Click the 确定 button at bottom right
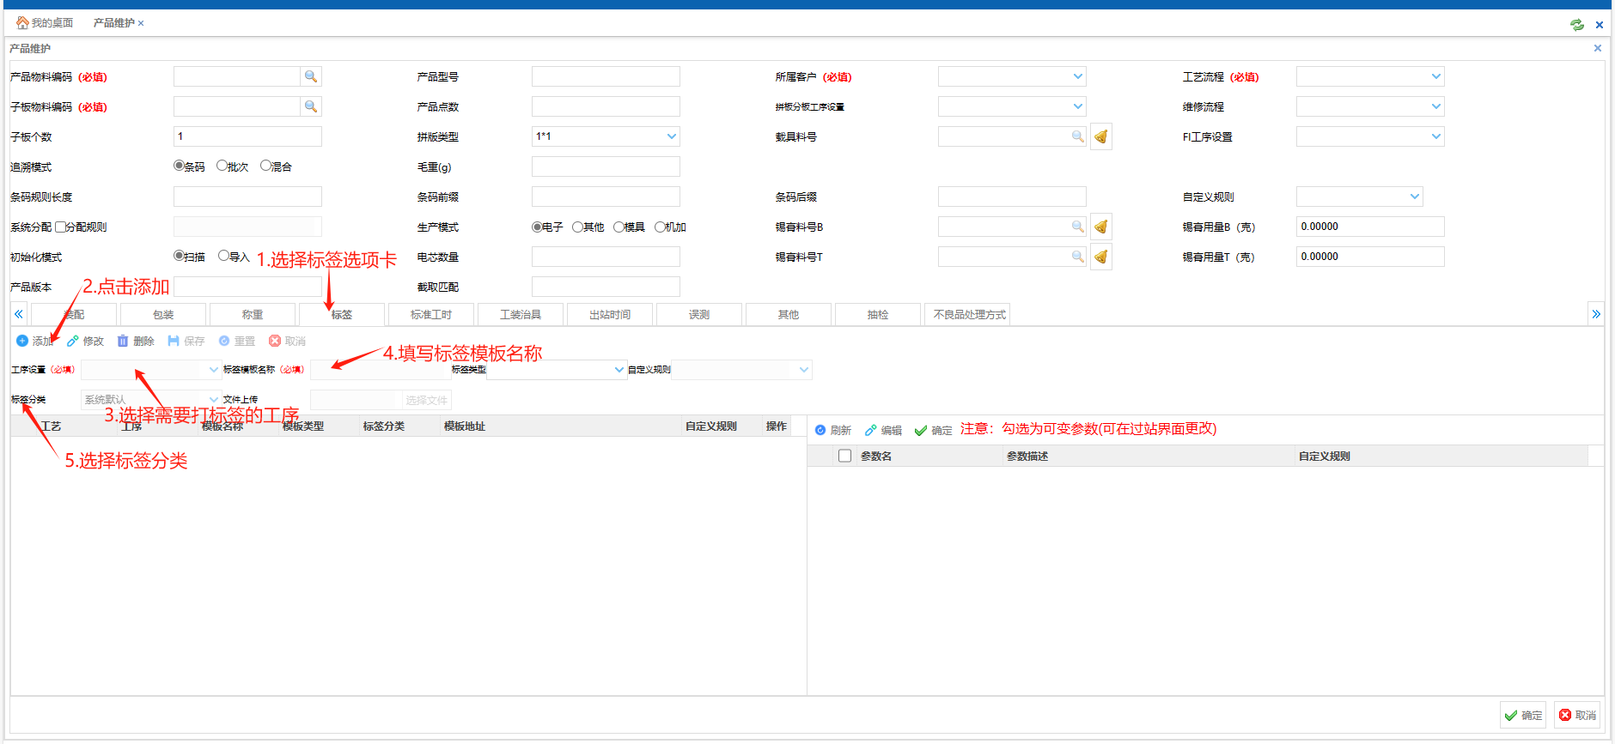 1523,715
